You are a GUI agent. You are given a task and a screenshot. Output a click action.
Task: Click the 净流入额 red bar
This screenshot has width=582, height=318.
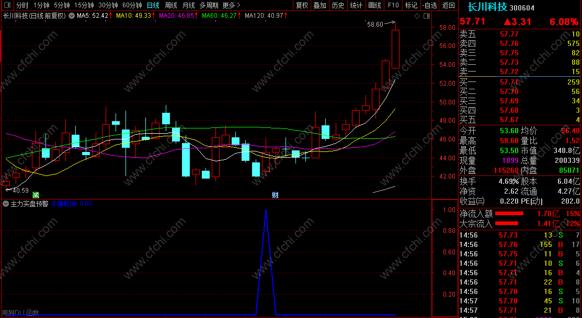coord(509,214)
